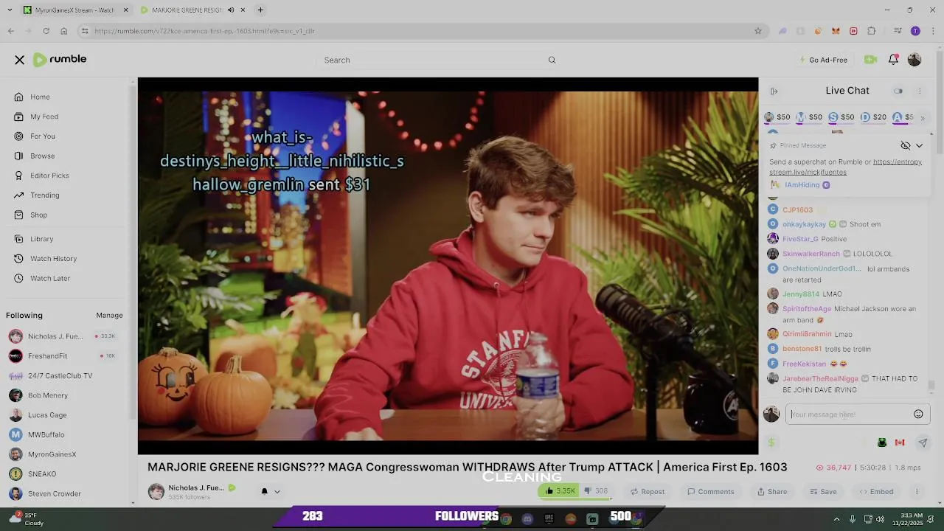Image resolution: width=944 pixels, height=531 pixels.
Task: Click Go Ad-Free button
Action: coord(823,60)
